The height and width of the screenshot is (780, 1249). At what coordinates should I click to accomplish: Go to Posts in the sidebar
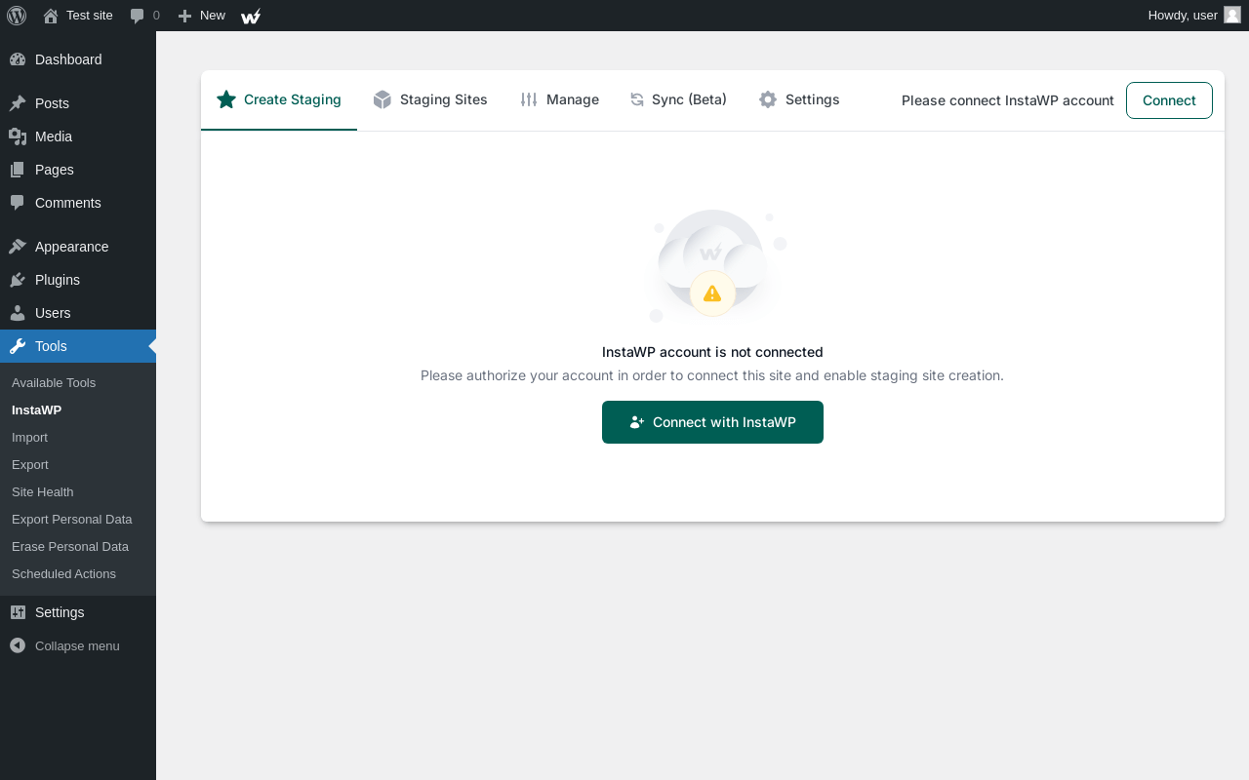coord(52,103)
